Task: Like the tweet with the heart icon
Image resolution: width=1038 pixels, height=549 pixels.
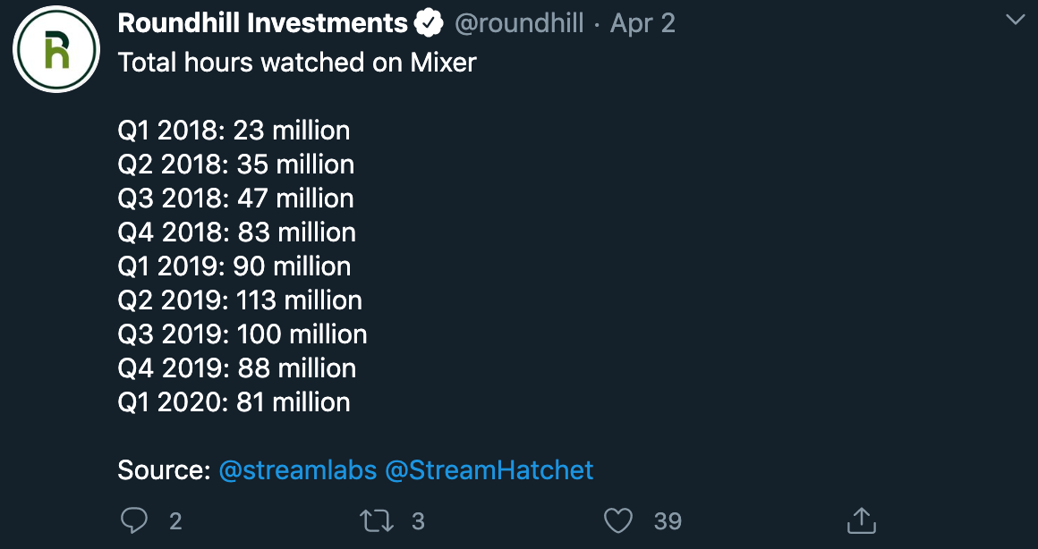Action: click(618, 519)
